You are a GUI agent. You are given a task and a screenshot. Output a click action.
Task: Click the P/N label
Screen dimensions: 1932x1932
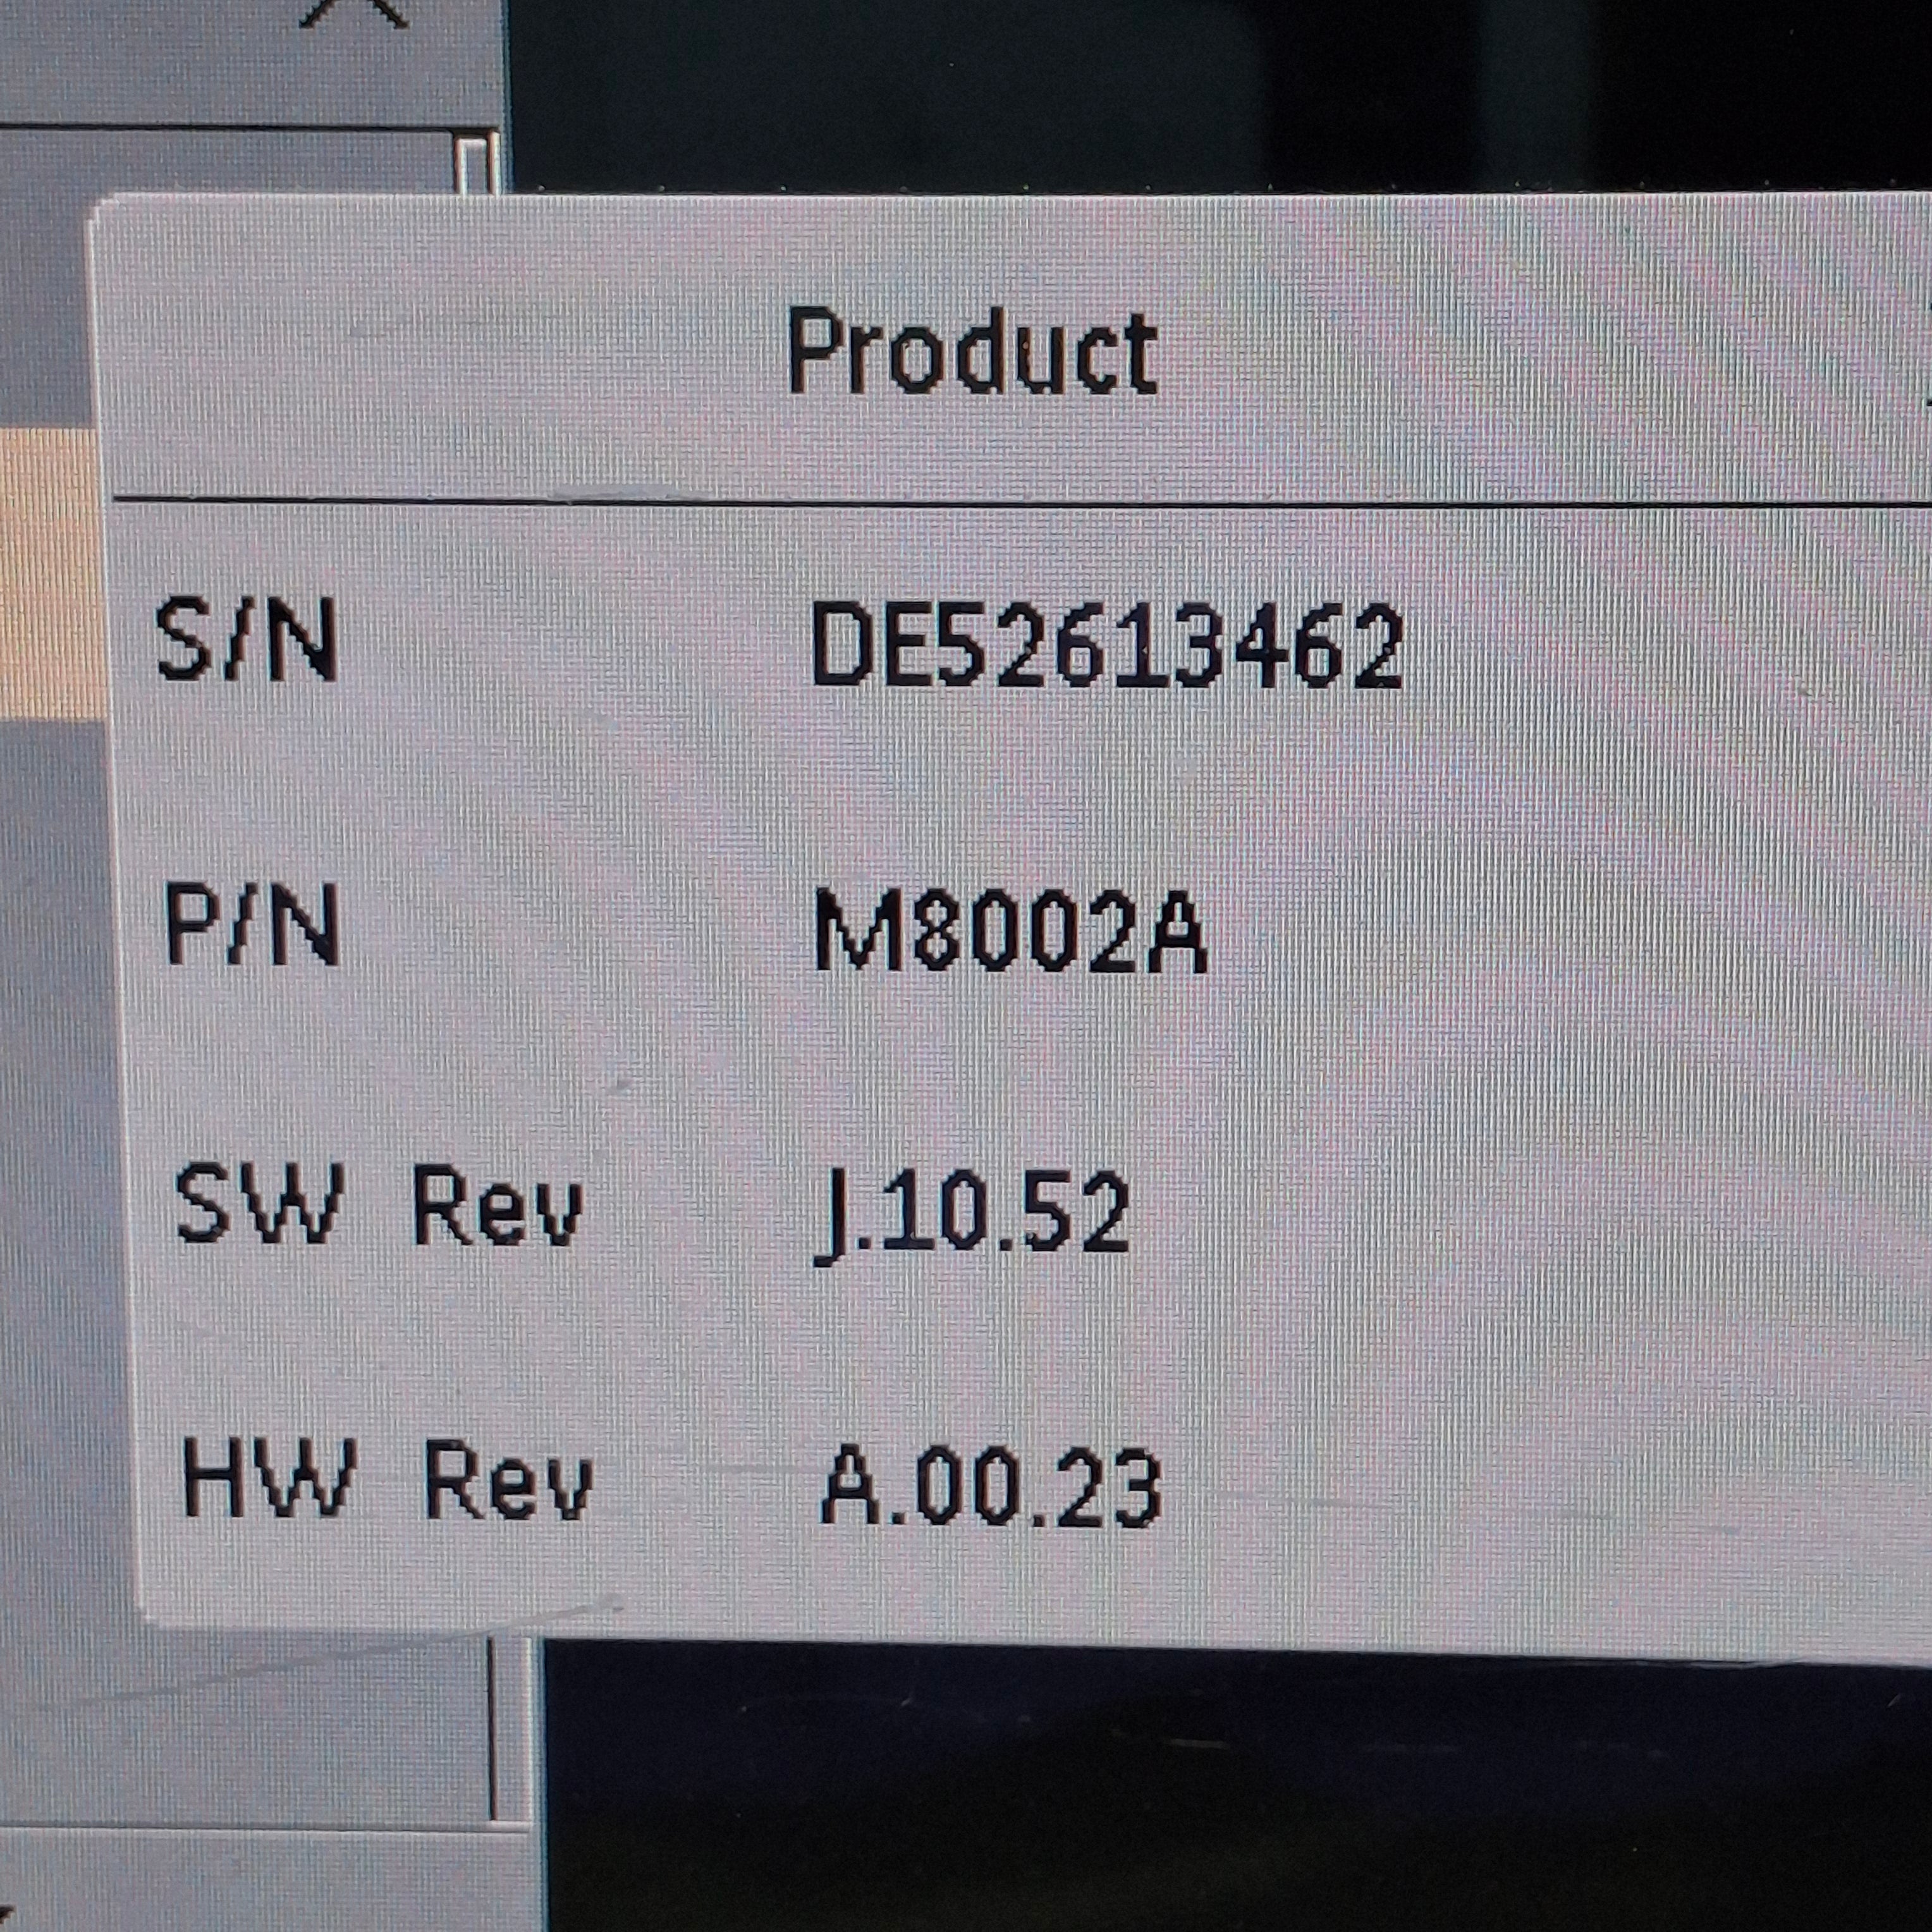[x=251, y=926]
